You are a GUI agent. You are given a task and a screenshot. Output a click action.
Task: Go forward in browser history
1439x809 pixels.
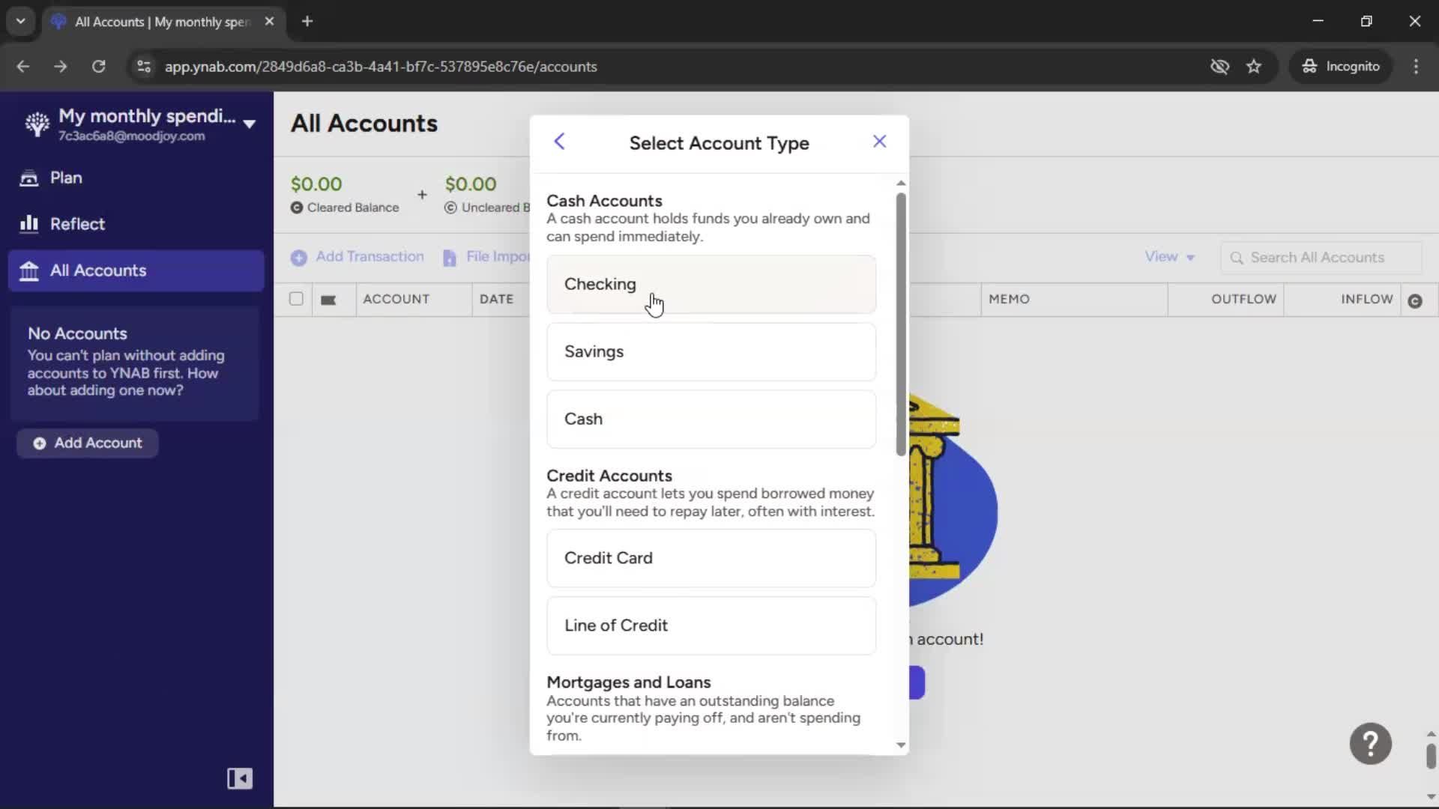pos(61,67)
